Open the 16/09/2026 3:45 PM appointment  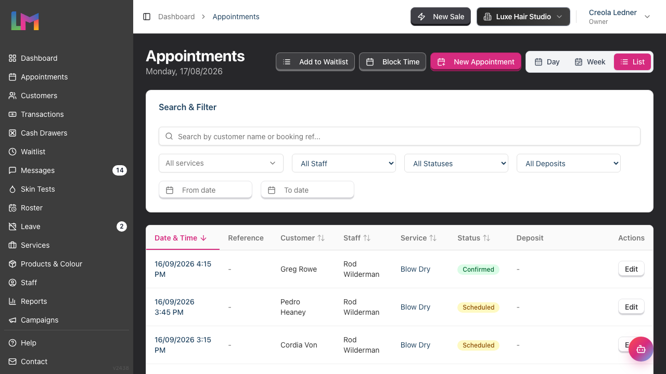[174, 307]
